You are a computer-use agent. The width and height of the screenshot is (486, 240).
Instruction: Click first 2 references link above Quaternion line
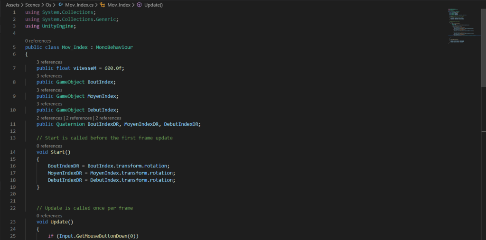pyautogui.click(x=49, y=118)
